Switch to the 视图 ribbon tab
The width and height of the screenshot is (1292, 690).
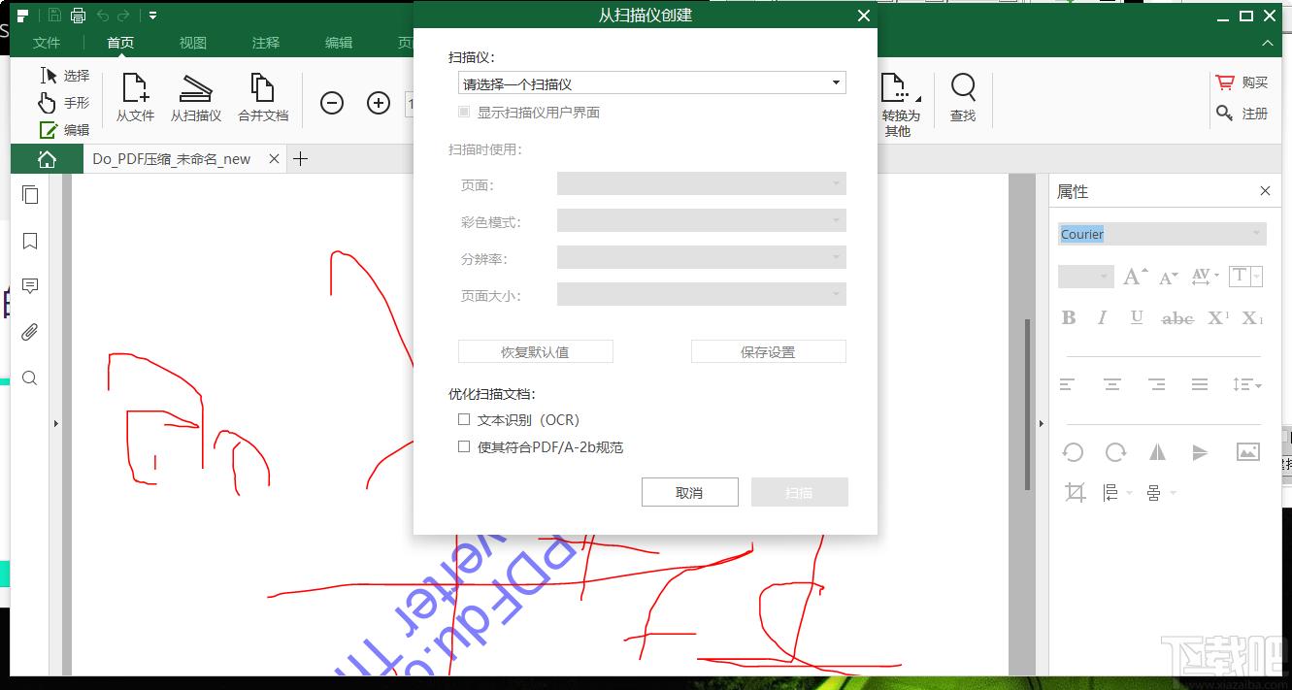(193, 43)
